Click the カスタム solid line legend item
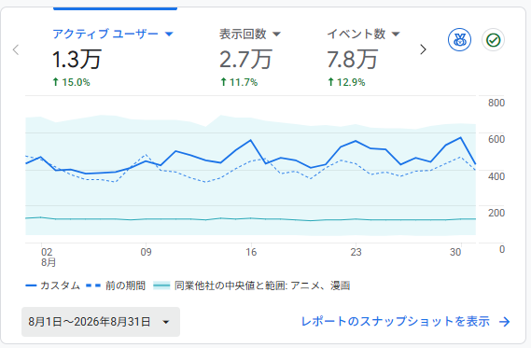Screen dimensions: 531x348 [52, 285]
